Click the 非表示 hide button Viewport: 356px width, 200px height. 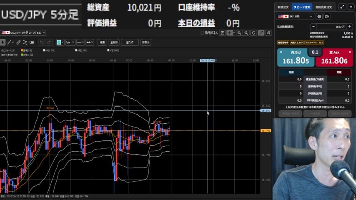pyautogui.click(x=146, y=42)
